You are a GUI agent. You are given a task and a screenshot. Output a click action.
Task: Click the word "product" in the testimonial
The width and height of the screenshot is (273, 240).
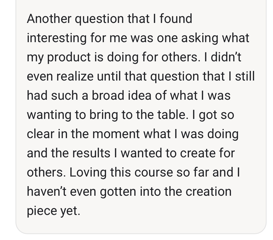[x=69, y=58]
